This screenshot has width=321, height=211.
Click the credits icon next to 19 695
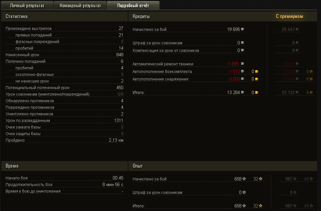[x=243, y=29]
